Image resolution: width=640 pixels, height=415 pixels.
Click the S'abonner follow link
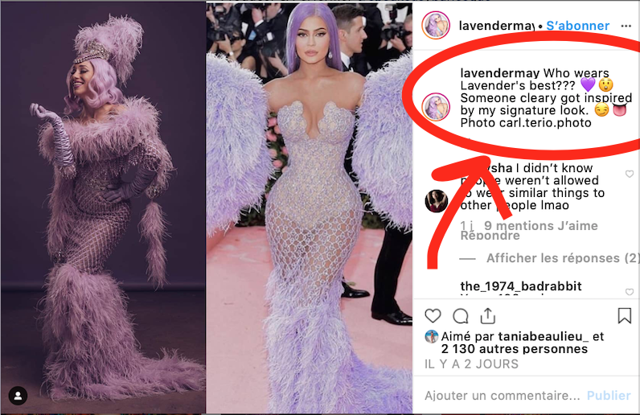coord(577,26)
